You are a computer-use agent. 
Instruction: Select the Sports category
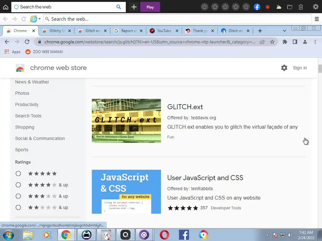(22, 150)
